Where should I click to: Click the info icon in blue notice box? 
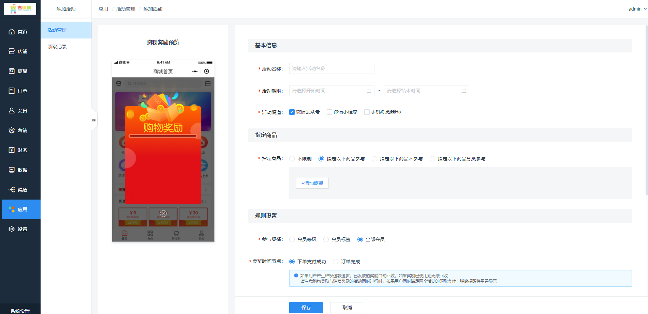pos(296,276)
